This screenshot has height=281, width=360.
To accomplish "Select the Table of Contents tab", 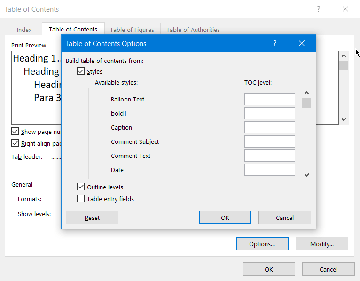I will point(73,30).
